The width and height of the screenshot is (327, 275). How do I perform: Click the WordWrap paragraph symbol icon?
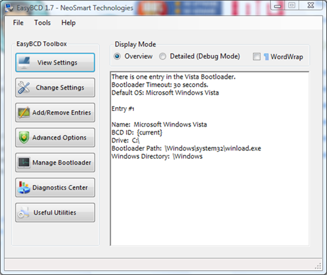(x=266, y=57)
